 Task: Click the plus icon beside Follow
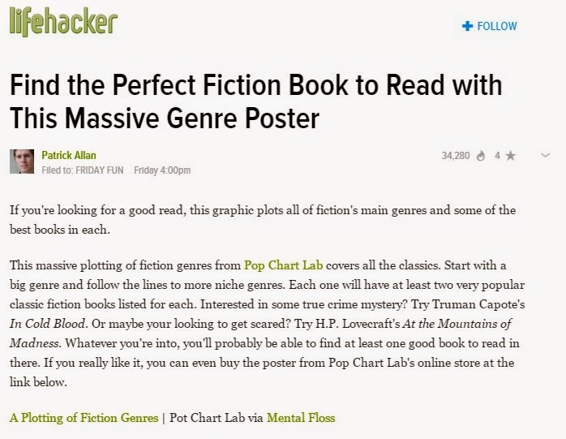(x=466, y=27)
